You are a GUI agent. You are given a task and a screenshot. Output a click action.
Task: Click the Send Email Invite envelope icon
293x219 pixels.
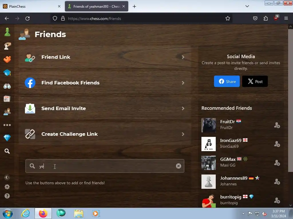click(x=30, y=108)
